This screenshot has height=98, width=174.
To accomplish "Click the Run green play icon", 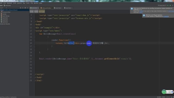I will pyautogui.click(x=168, y=5).
